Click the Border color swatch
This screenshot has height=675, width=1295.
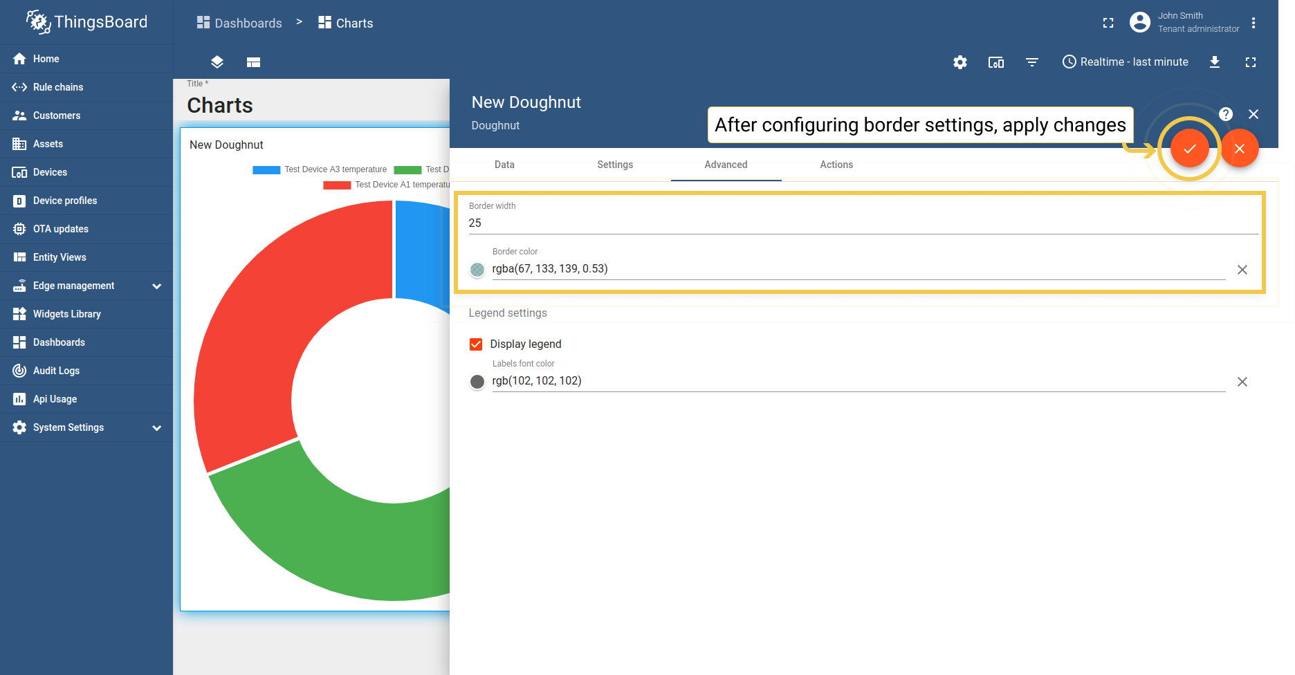pyautogui.click(x=477, y=270)
